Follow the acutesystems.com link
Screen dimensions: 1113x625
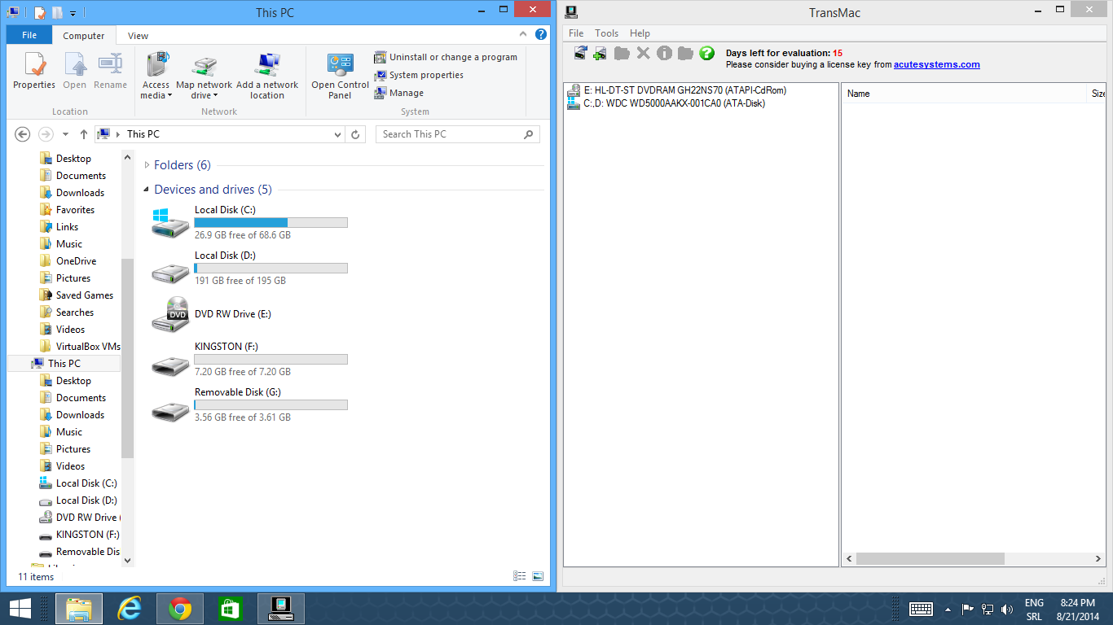(x=937, y=64)
